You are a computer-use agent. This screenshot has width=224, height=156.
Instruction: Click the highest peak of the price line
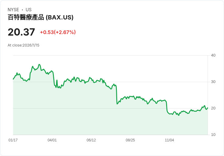click(39, 64)
